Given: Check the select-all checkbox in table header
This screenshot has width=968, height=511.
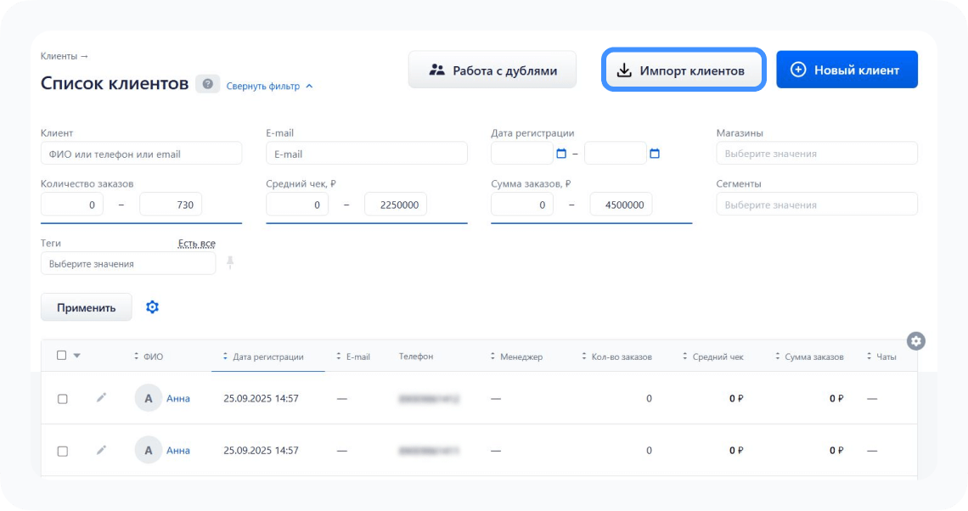Looking at the screenshot, I should click(x=62, y=355).
